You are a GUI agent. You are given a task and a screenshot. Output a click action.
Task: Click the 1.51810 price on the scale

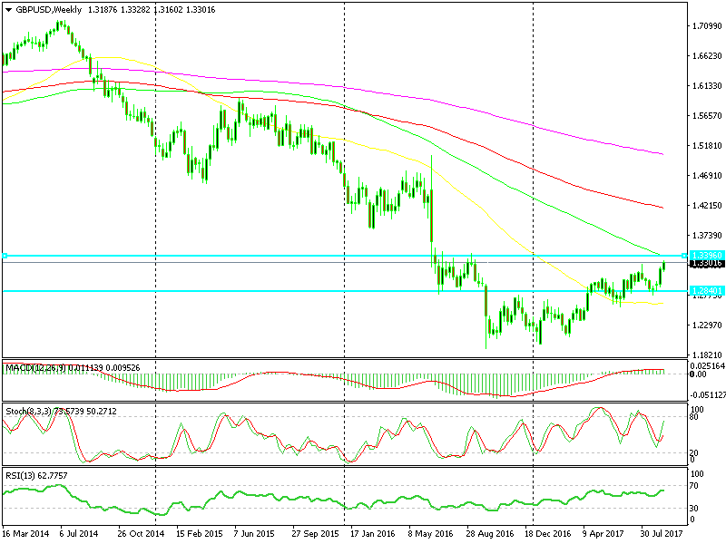pyautogui.click(x=706, y=146)
